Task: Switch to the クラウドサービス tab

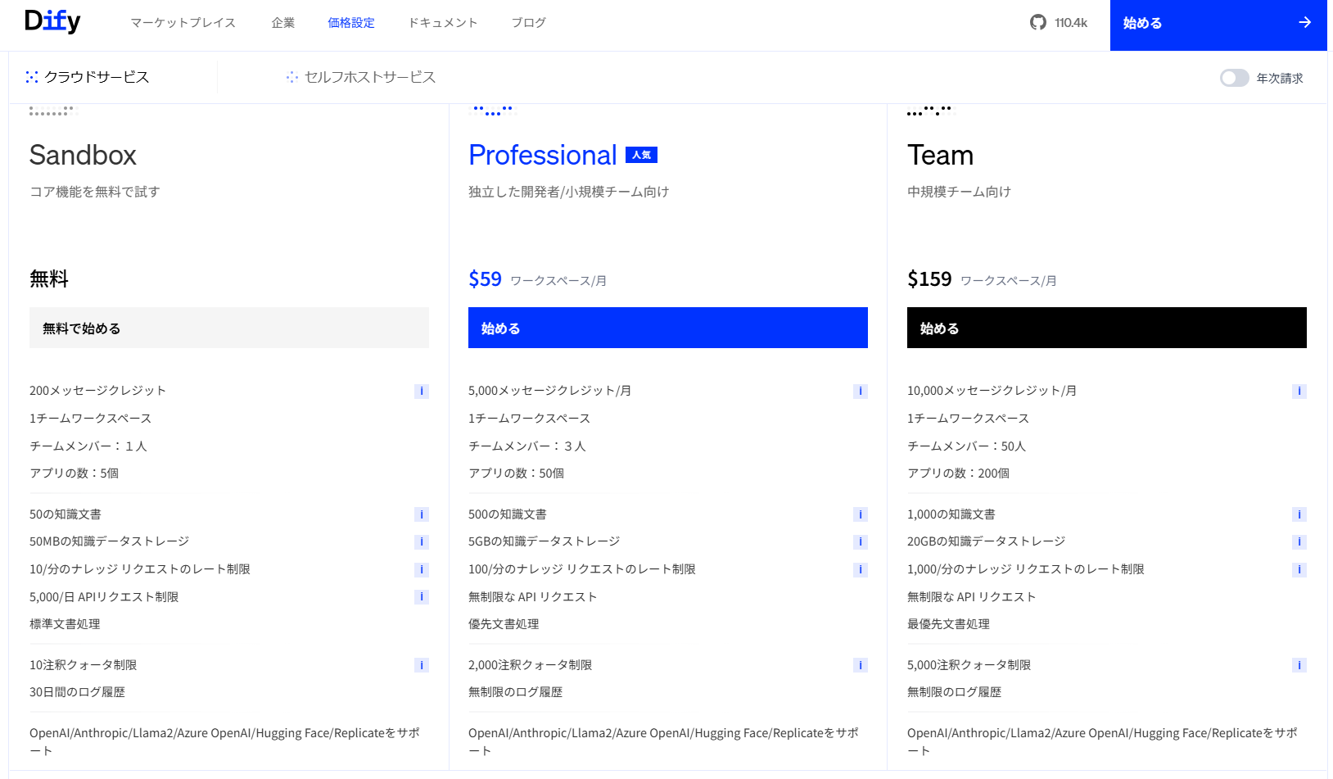Action: coord(88,77)
